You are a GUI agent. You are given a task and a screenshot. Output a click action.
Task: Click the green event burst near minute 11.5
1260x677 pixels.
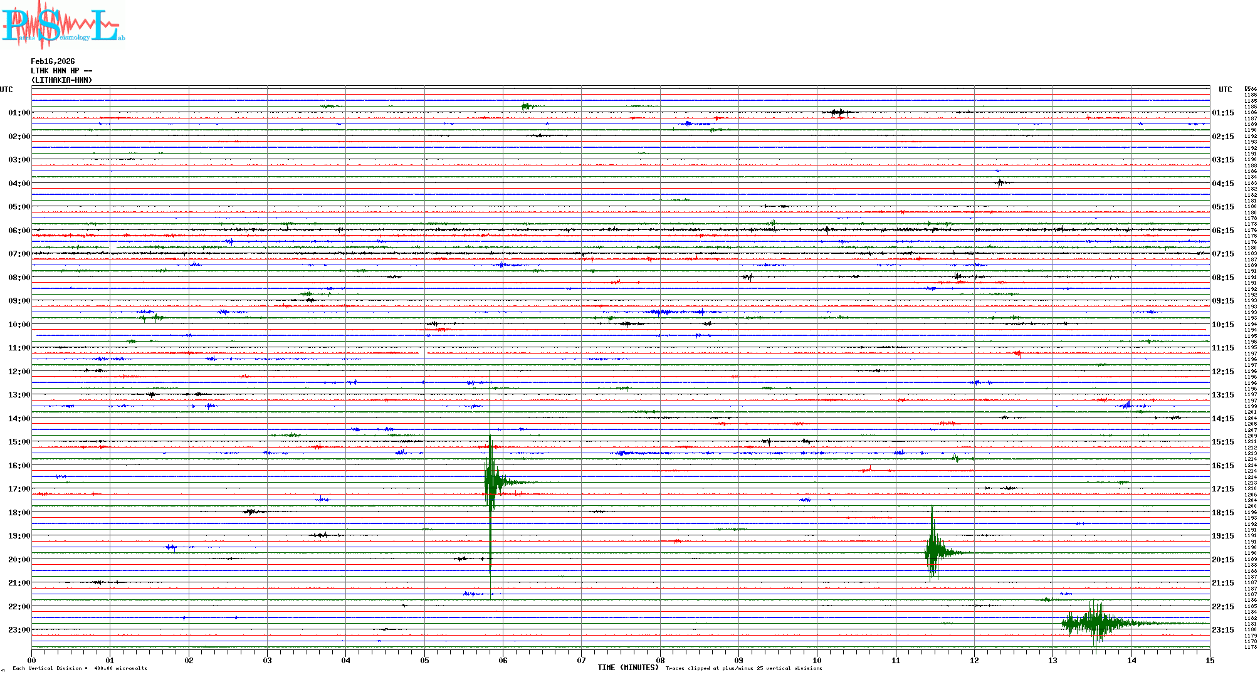[x=933, y=552]
